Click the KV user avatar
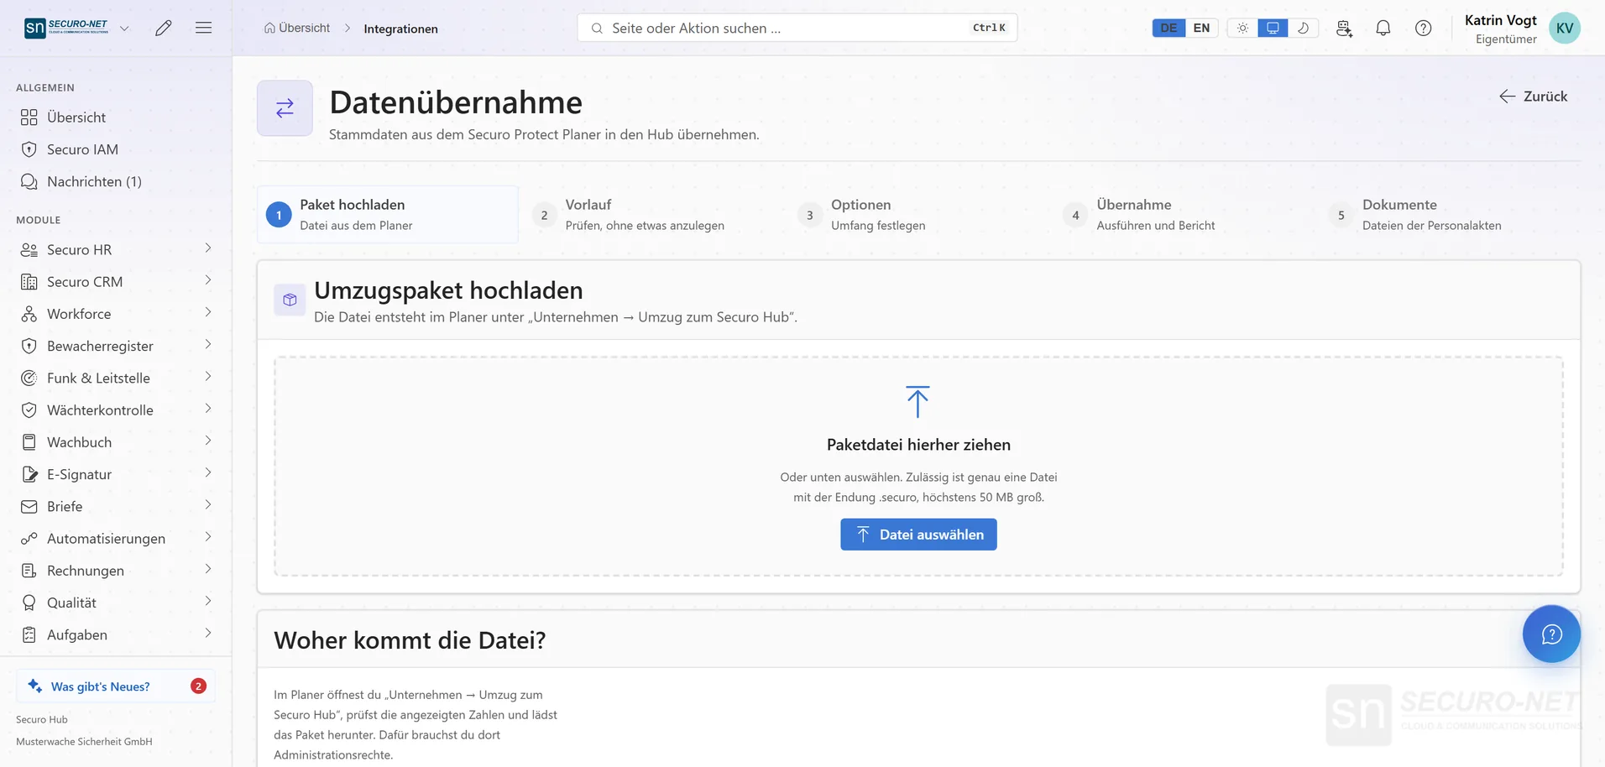1605x767 pixels. pyautogui.click(x=1565, y=28)
